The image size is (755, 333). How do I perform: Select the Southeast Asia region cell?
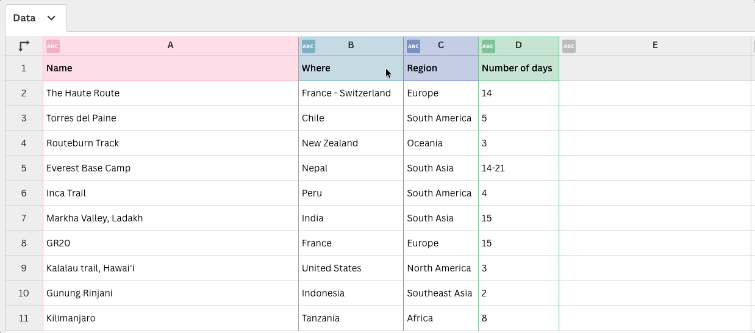(441, 293)
